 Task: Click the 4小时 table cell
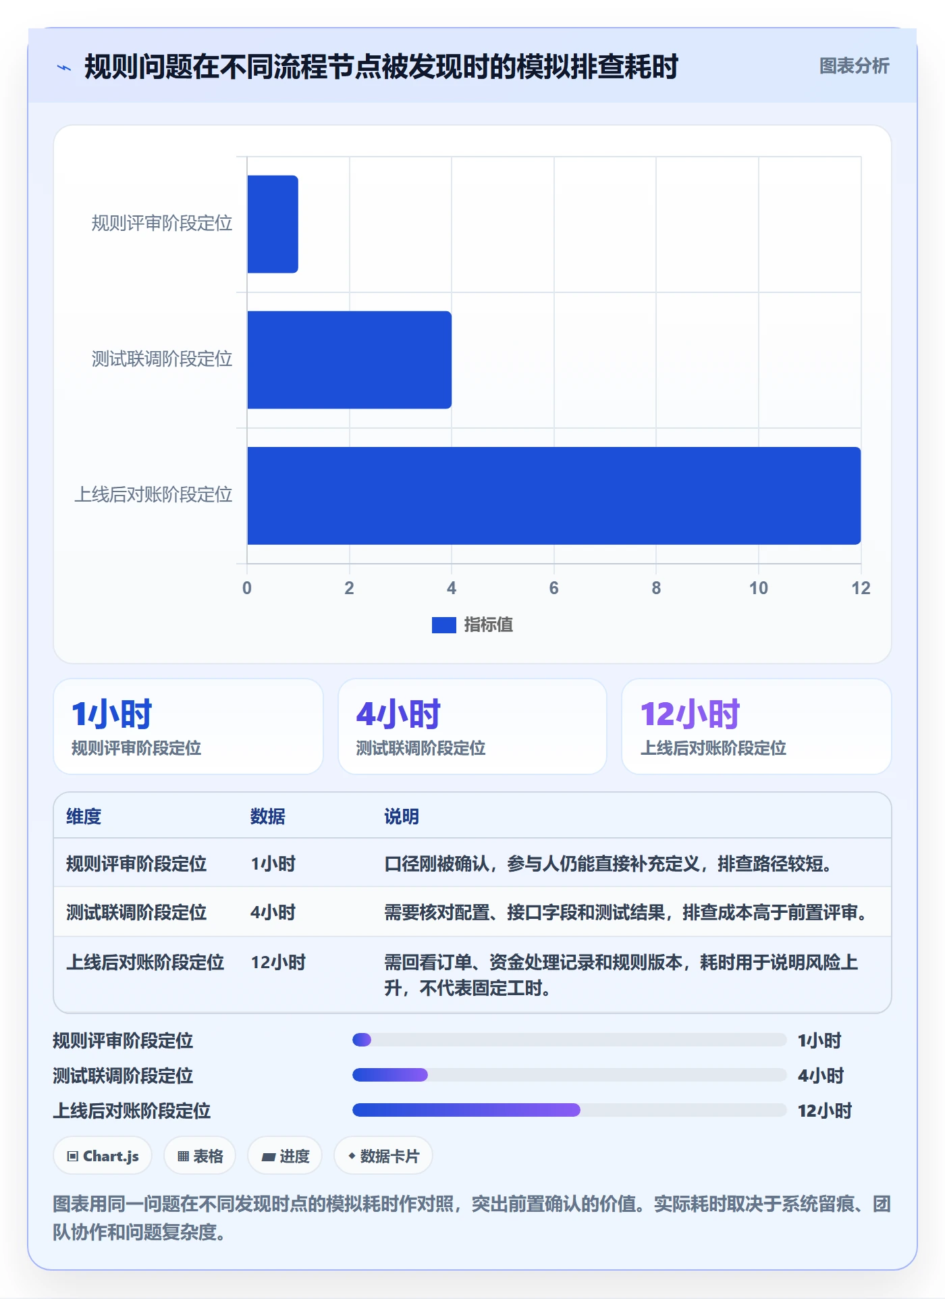[x=273, y=912]
